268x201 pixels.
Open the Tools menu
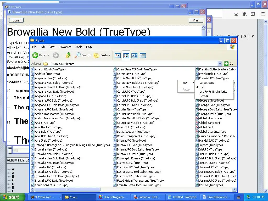click(x=79, y=47)
